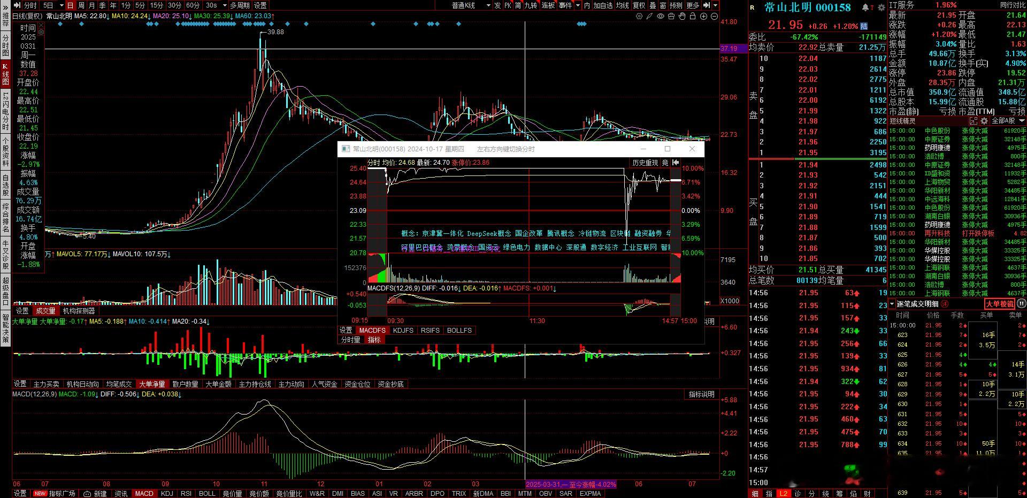
Task: Select 机构探测器 tab
Action: pyautogui.click(x=79, y=311)
